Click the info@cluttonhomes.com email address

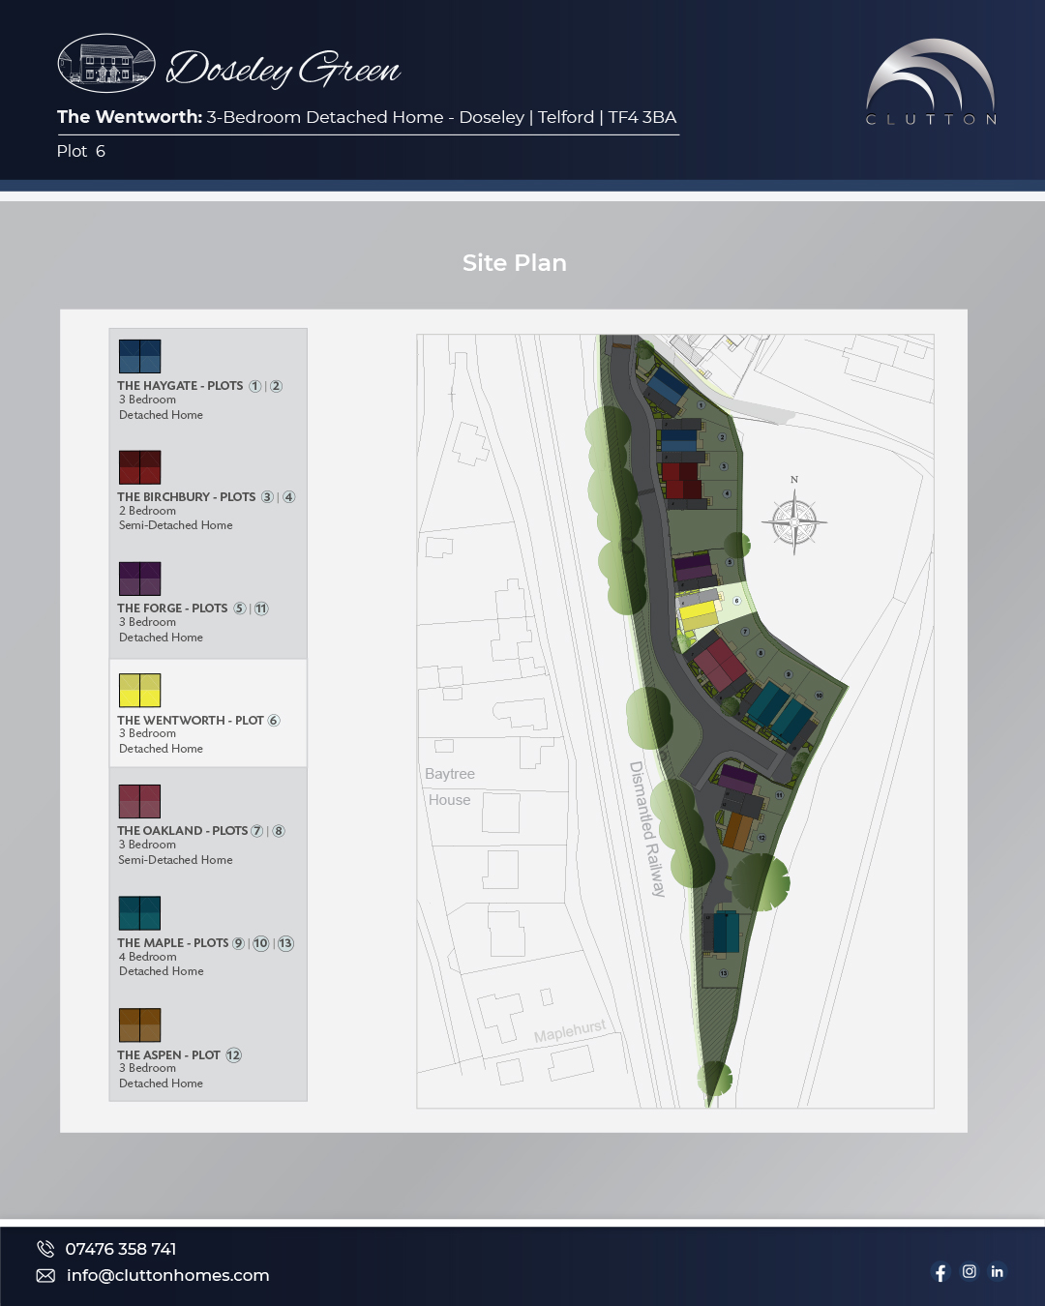[x=168, y=1276]
